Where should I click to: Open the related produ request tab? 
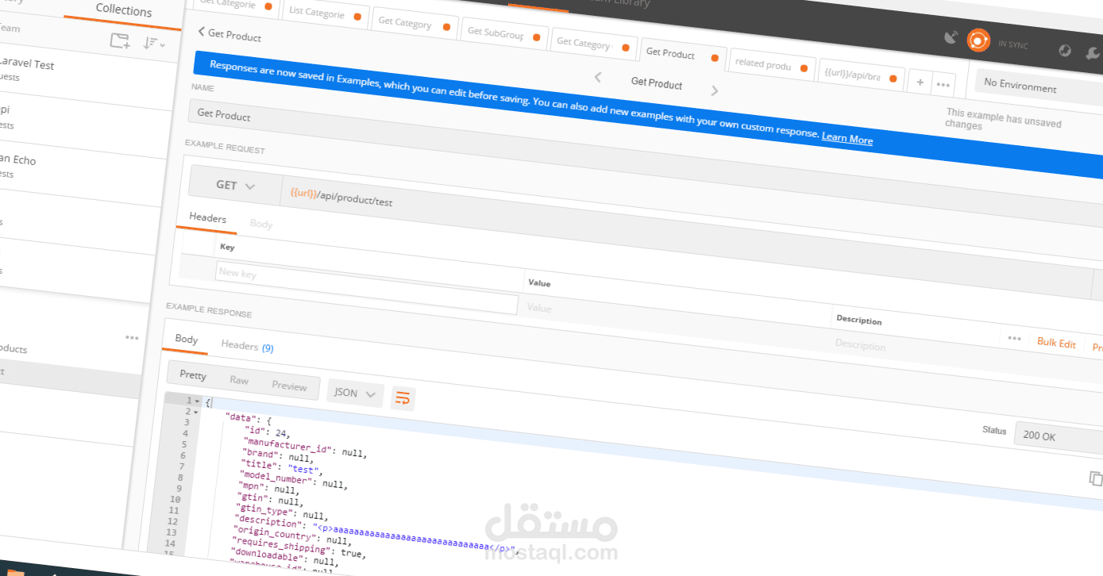[x=762, y=64]
